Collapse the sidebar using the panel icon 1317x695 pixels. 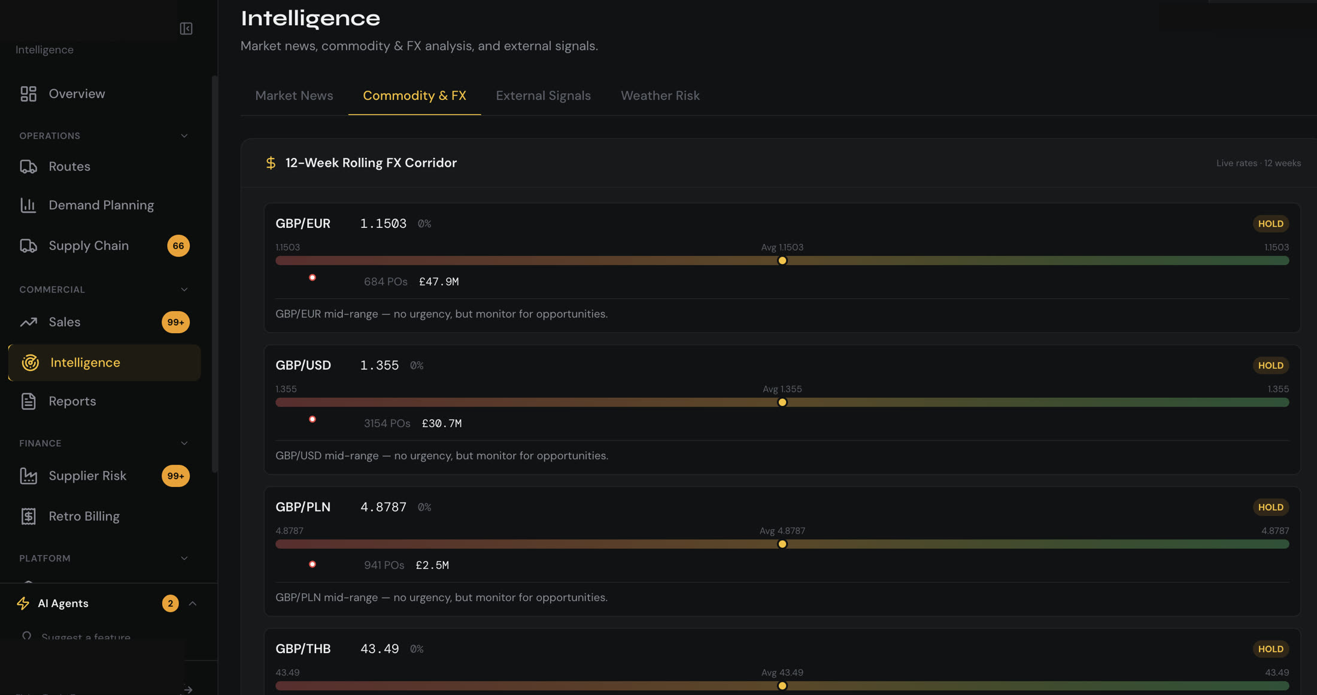(186, 29)
